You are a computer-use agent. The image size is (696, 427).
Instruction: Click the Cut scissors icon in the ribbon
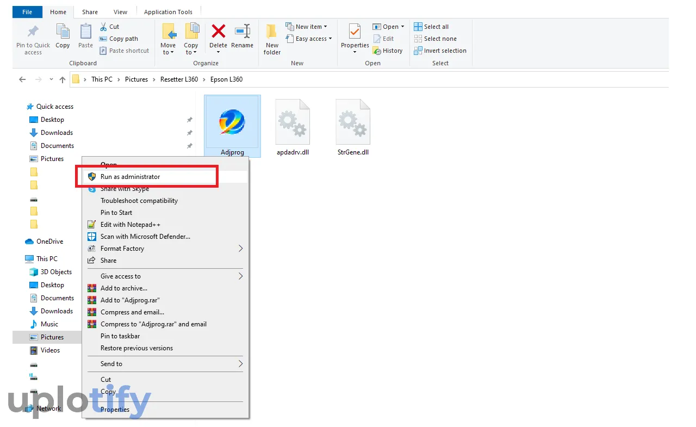pyautogui.click(x=103, y=27)
